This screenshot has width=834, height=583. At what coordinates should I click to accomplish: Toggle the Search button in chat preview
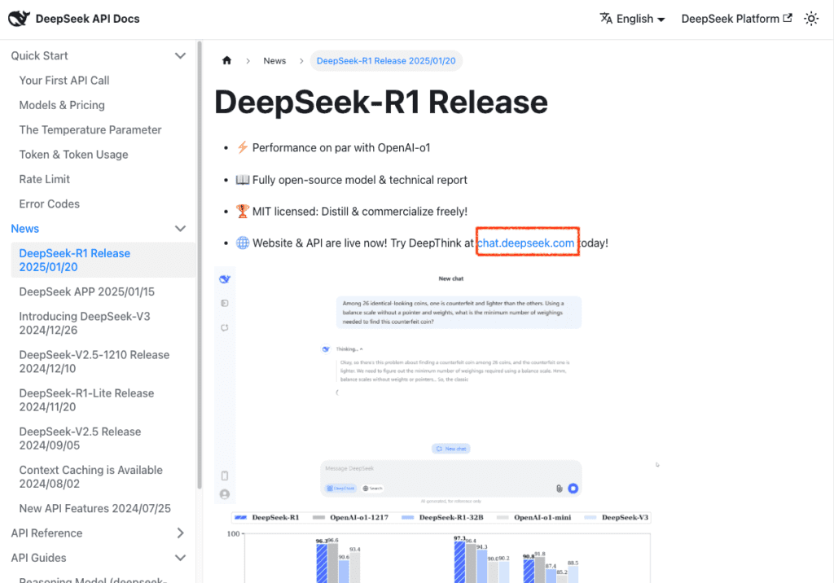[x=372, y=489]
